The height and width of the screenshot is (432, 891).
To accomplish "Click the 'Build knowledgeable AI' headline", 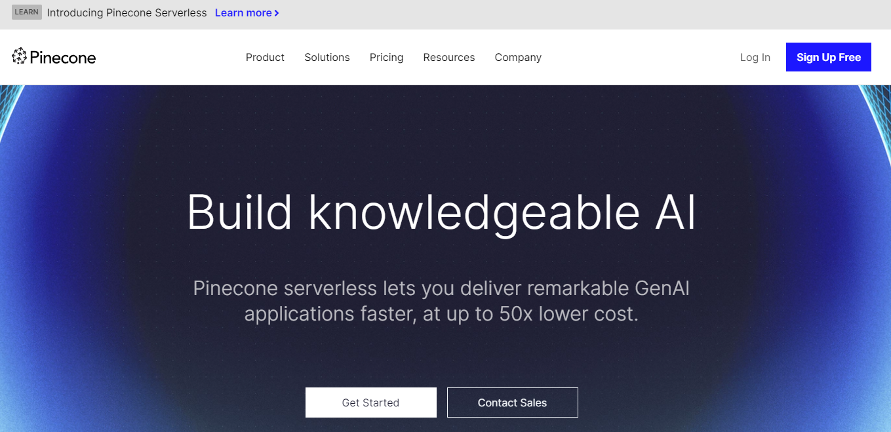I will pyautogui.click(x=441, y=214).
